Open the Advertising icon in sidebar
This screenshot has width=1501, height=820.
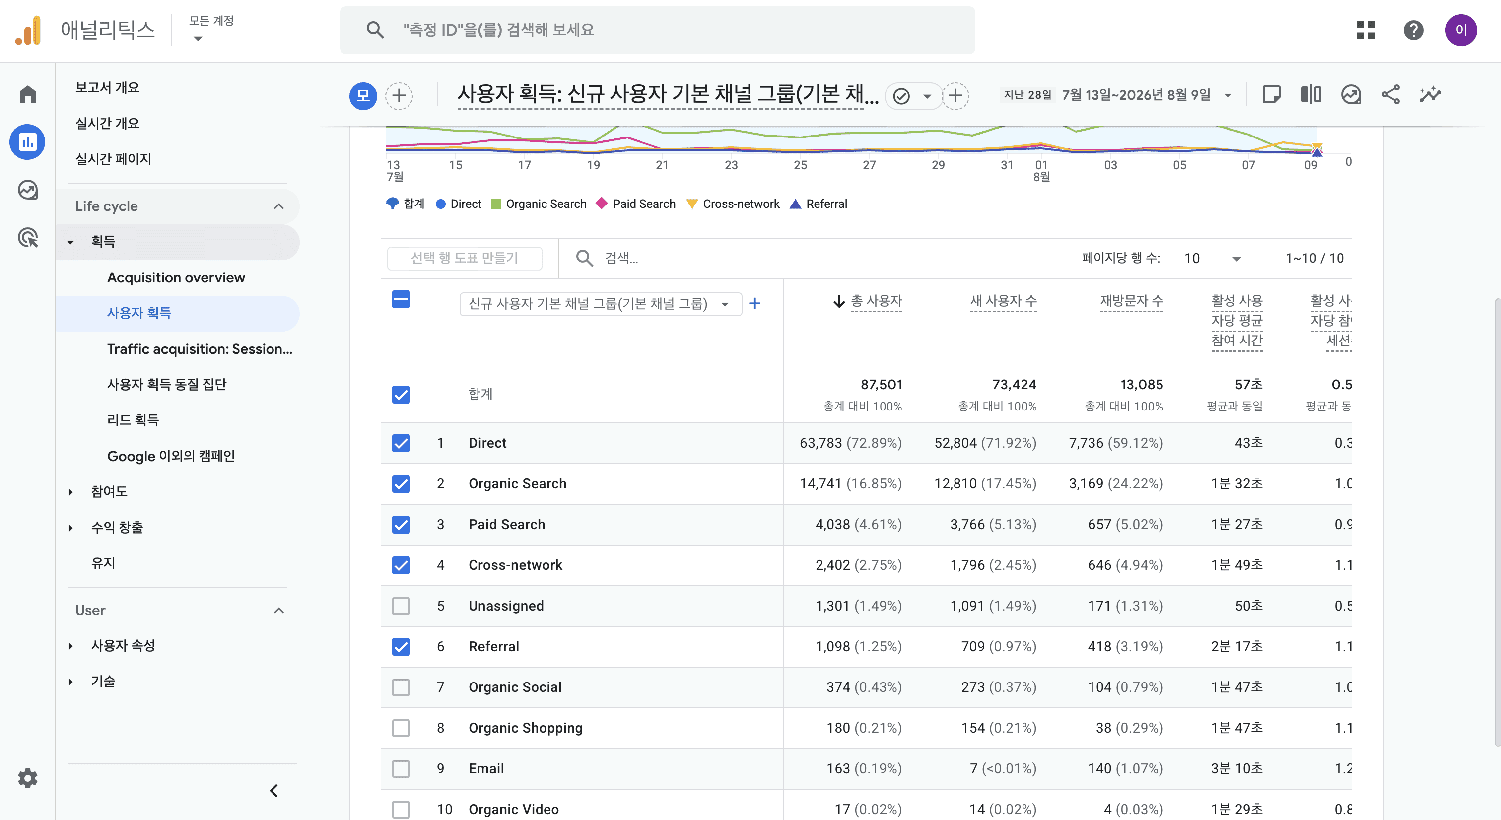coord(27,238)
